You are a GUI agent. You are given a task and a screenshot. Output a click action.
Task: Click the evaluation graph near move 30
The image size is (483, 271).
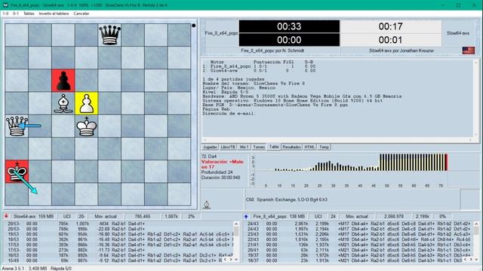tap(333, 166)
